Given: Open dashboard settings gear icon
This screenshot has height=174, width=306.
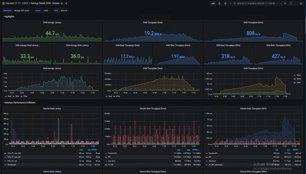Looking at the screenshot, I should [225, 3].
